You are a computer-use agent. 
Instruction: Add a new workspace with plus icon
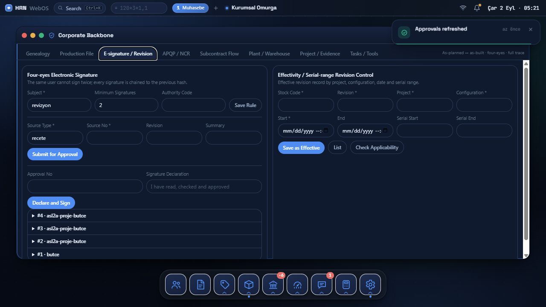pos(216,8)
